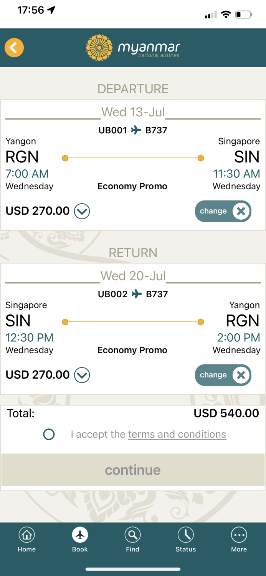Open the More options icon
Image resolution: width=266 pixels, height=576 pixels.
pyautogui.click(x=239, y=534)
